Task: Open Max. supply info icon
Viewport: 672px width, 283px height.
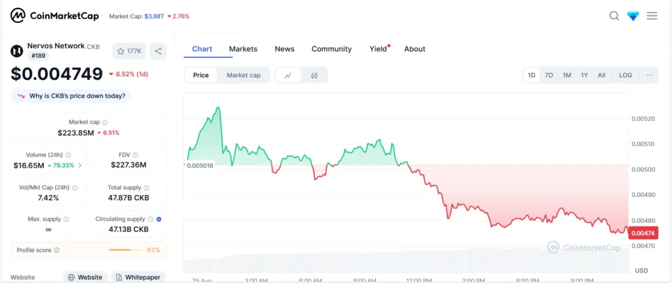Action: pyautogui.click(x=66, y=219)
